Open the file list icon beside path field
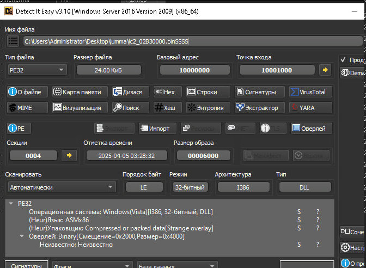Image resolution: width=366 pixels, height=268 pixels. pyautogui.click(x=13, y=41)
